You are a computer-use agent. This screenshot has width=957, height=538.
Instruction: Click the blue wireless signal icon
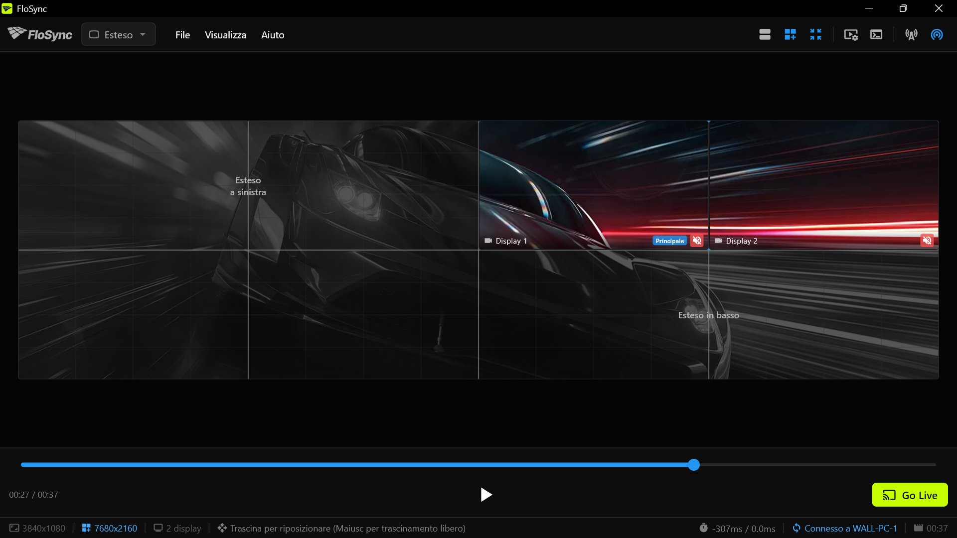click(937, 34)
